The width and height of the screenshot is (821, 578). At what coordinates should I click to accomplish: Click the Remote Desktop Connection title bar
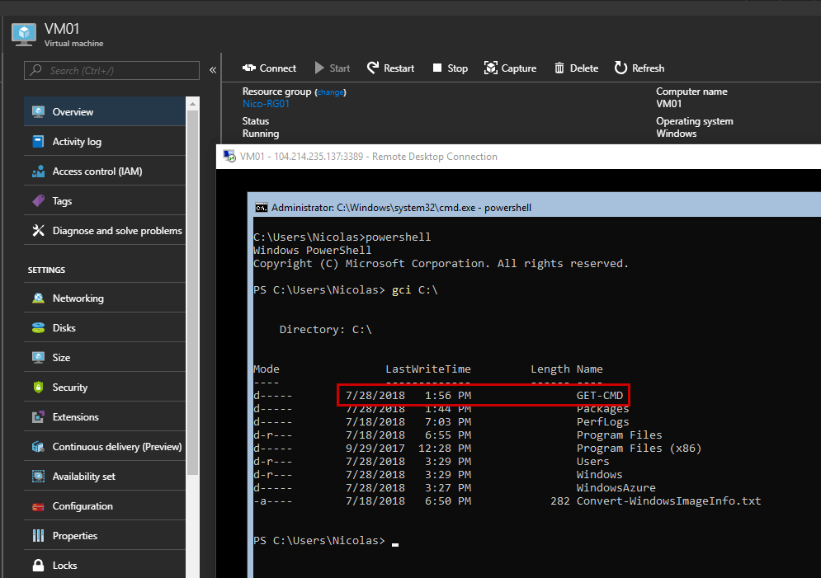pos(518,157)
